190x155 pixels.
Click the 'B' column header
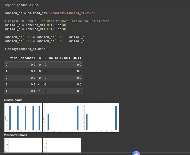click(x=40, y=58)
